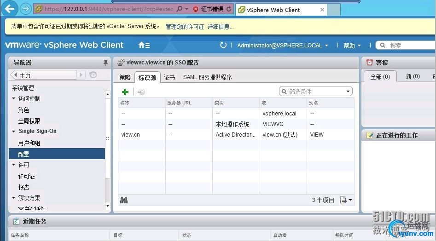Click the certificate error red shield icon
The width and height of the screenshot is (436, 241).
(196, 9)
